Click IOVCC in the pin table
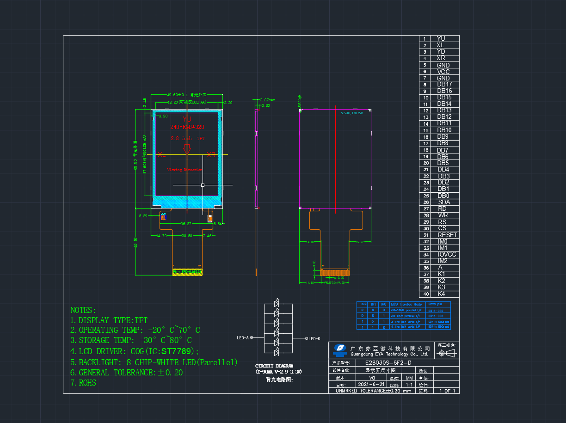 click(x=447, y=255)
